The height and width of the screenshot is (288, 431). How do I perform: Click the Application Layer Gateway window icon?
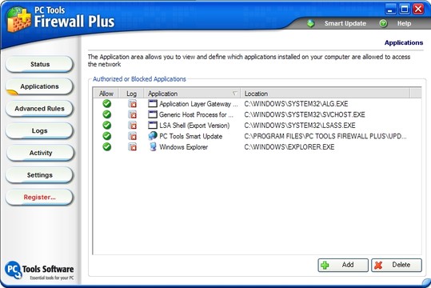(153, 104)
